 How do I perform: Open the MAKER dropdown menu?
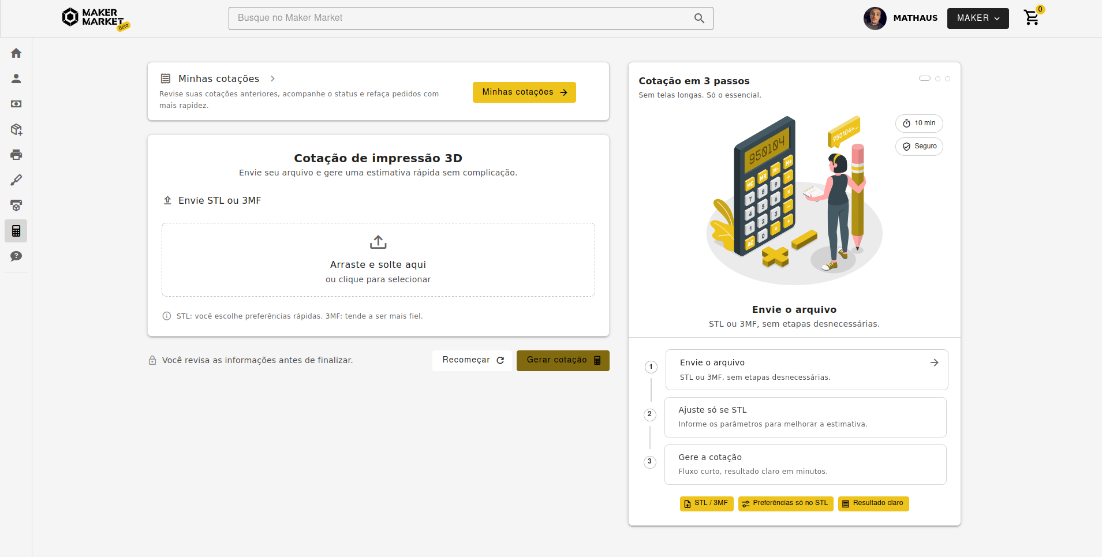pos(977,18)
